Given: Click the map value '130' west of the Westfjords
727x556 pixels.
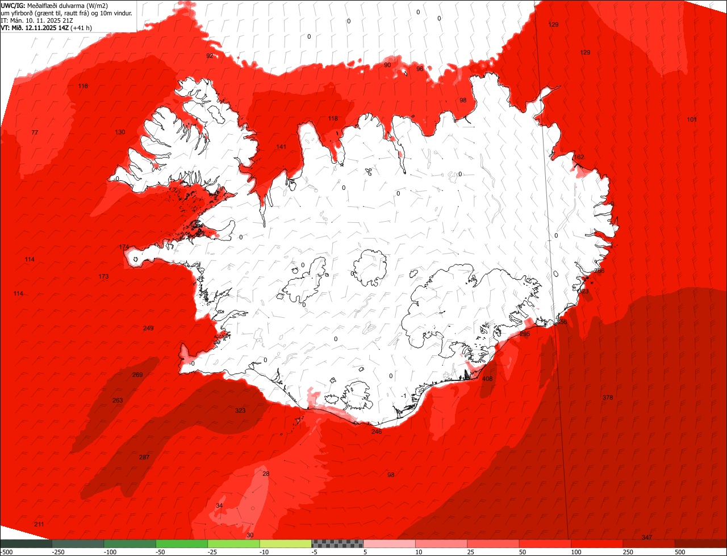Looking at the screenshot, I should point(120,132).
